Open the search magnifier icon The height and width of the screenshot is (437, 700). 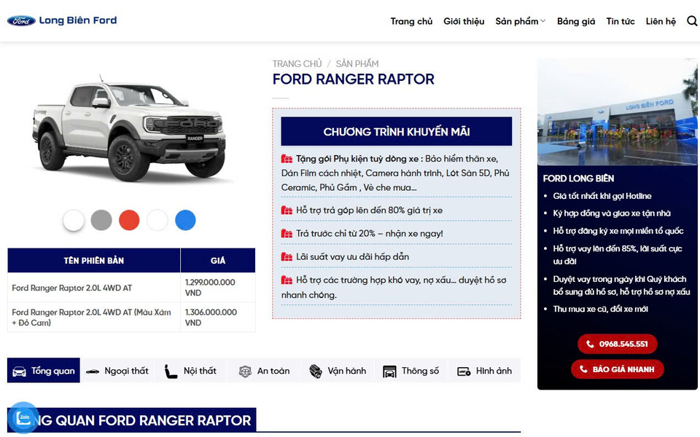click(692, 21)
